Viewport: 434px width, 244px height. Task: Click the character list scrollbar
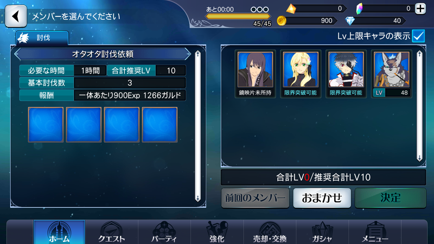[419, 106]
